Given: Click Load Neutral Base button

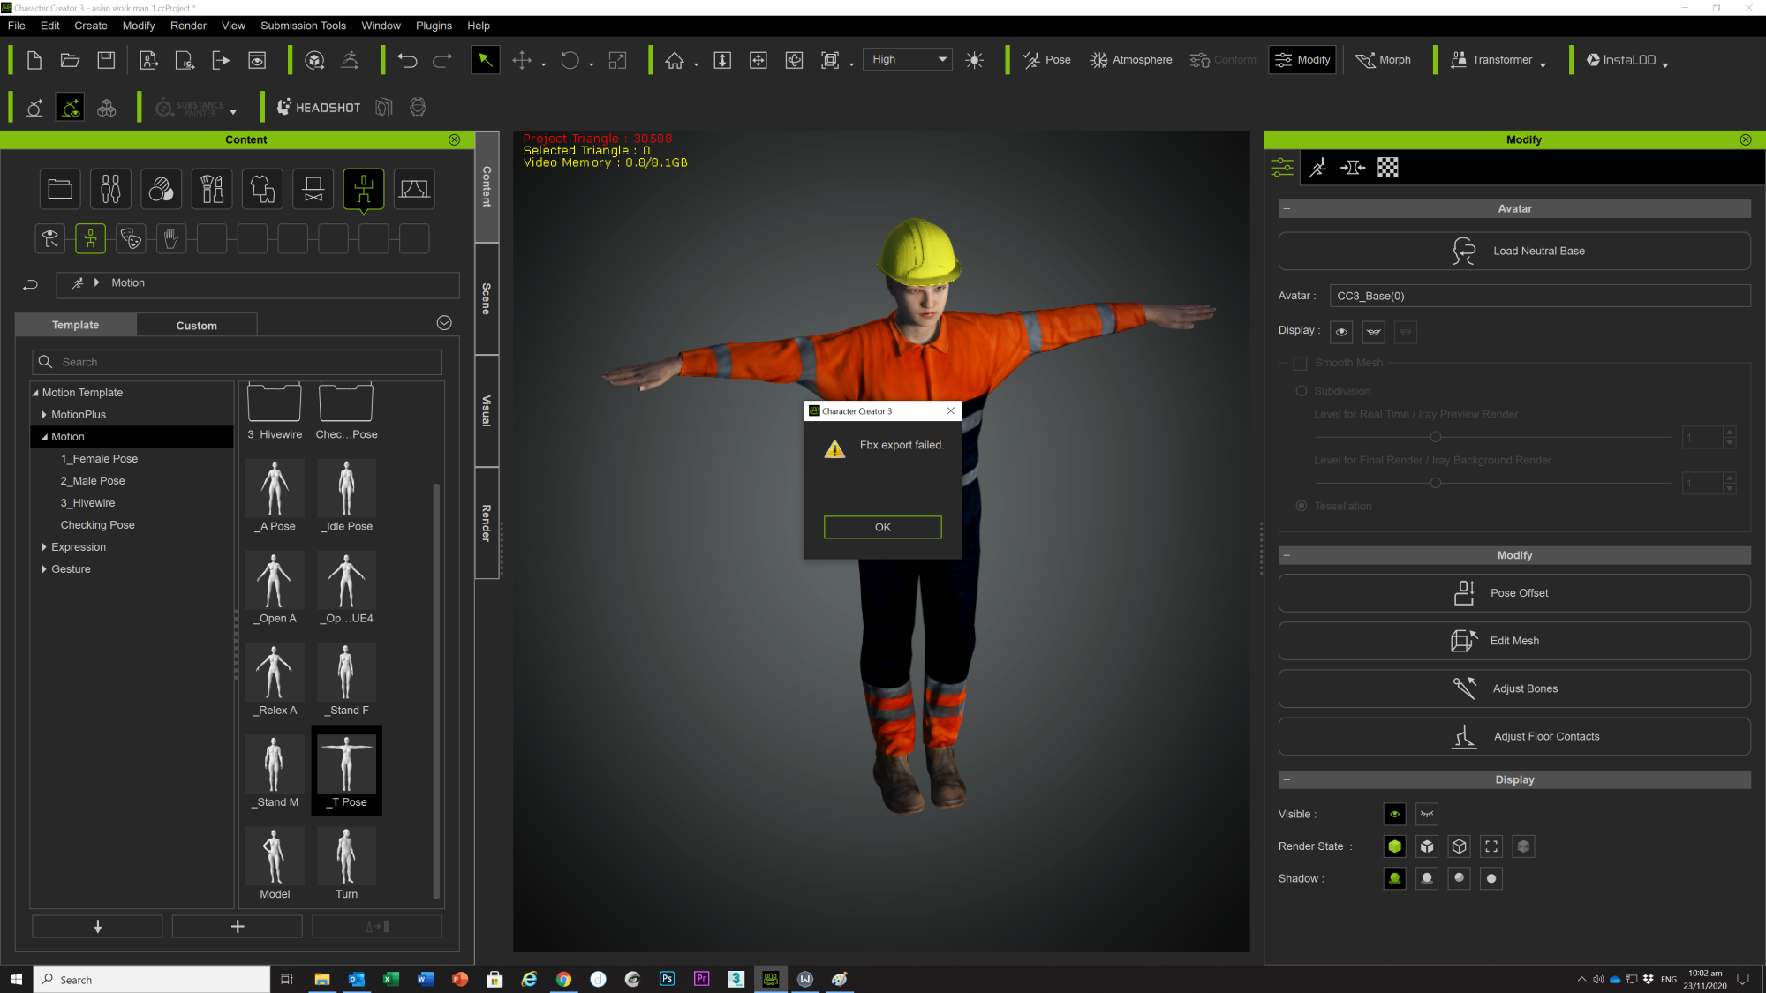Looking at the screenshot, I should click(1515, 250).
